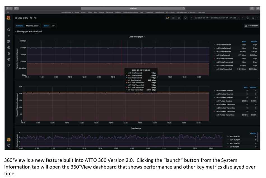This screenshot has width=266, height=178.
Task: Open the user avatar in sidebar
Action: tap(9, 140)
